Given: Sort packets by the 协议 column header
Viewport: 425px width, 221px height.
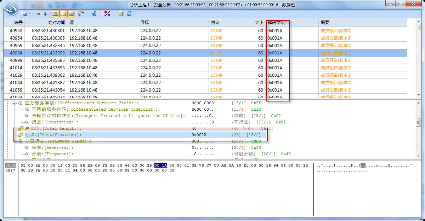Looking at the screenshot, I should pyautogui.click(x=215, y=22).
